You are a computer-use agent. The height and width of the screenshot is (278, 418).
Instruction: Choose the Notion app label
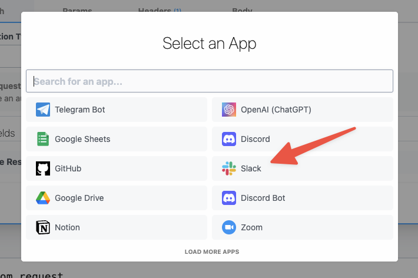(68, 227)
